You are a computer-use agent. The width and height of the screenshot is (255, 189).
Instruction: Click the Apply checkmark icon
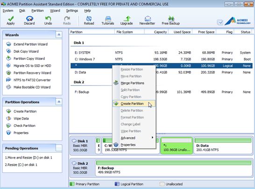pos(11,19)
